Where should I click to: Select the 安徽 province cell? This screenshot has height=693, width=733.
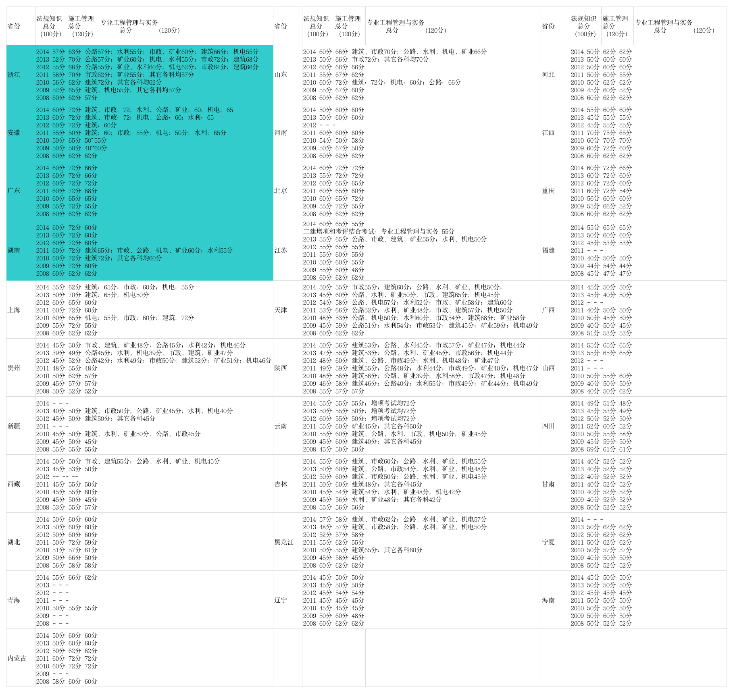(21, 133)
